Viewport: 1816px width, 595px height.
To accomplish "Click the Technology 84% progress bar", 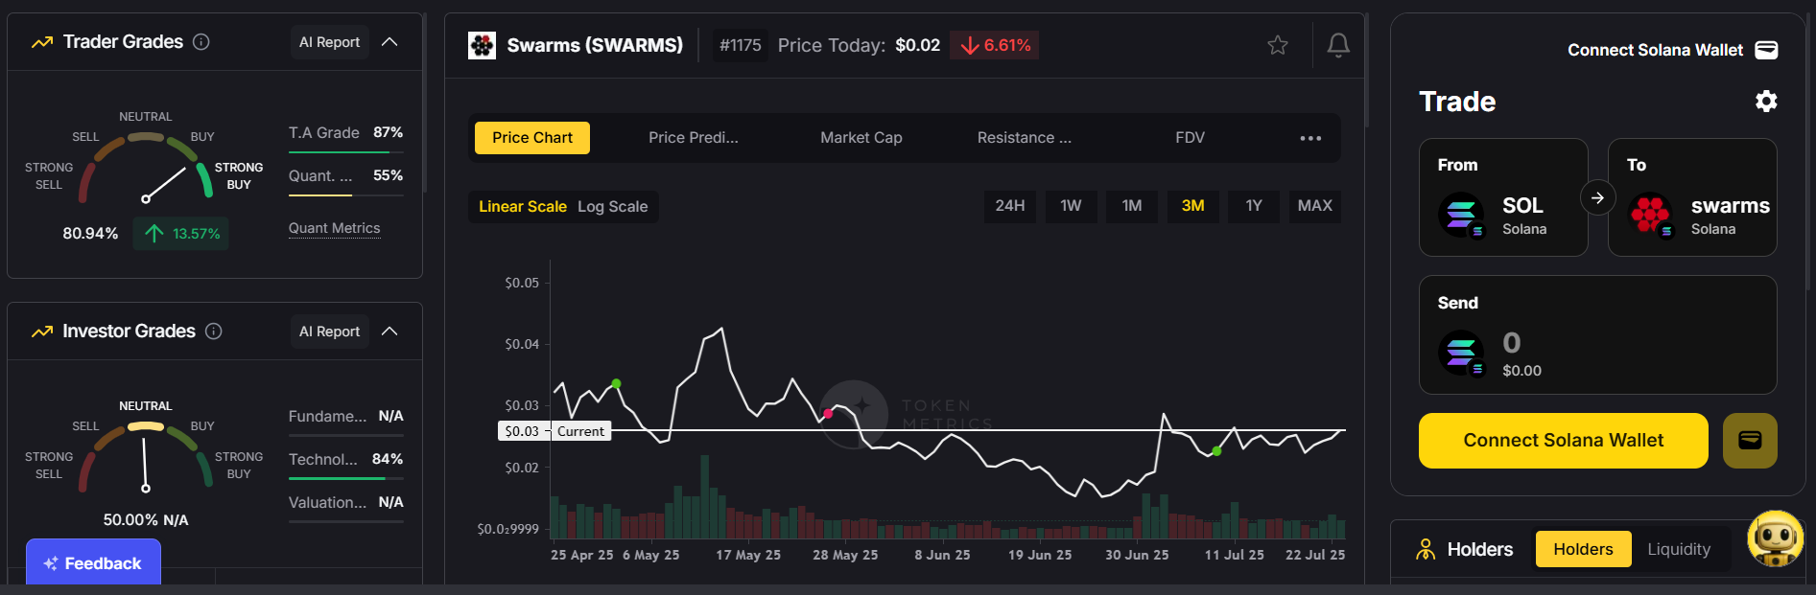I will tap(346, 479).
